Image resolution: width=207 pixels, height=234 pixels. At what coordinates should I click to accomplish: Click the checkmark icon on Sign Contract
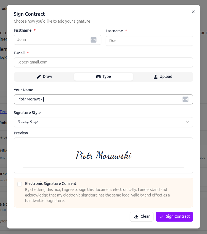point(161,217)
